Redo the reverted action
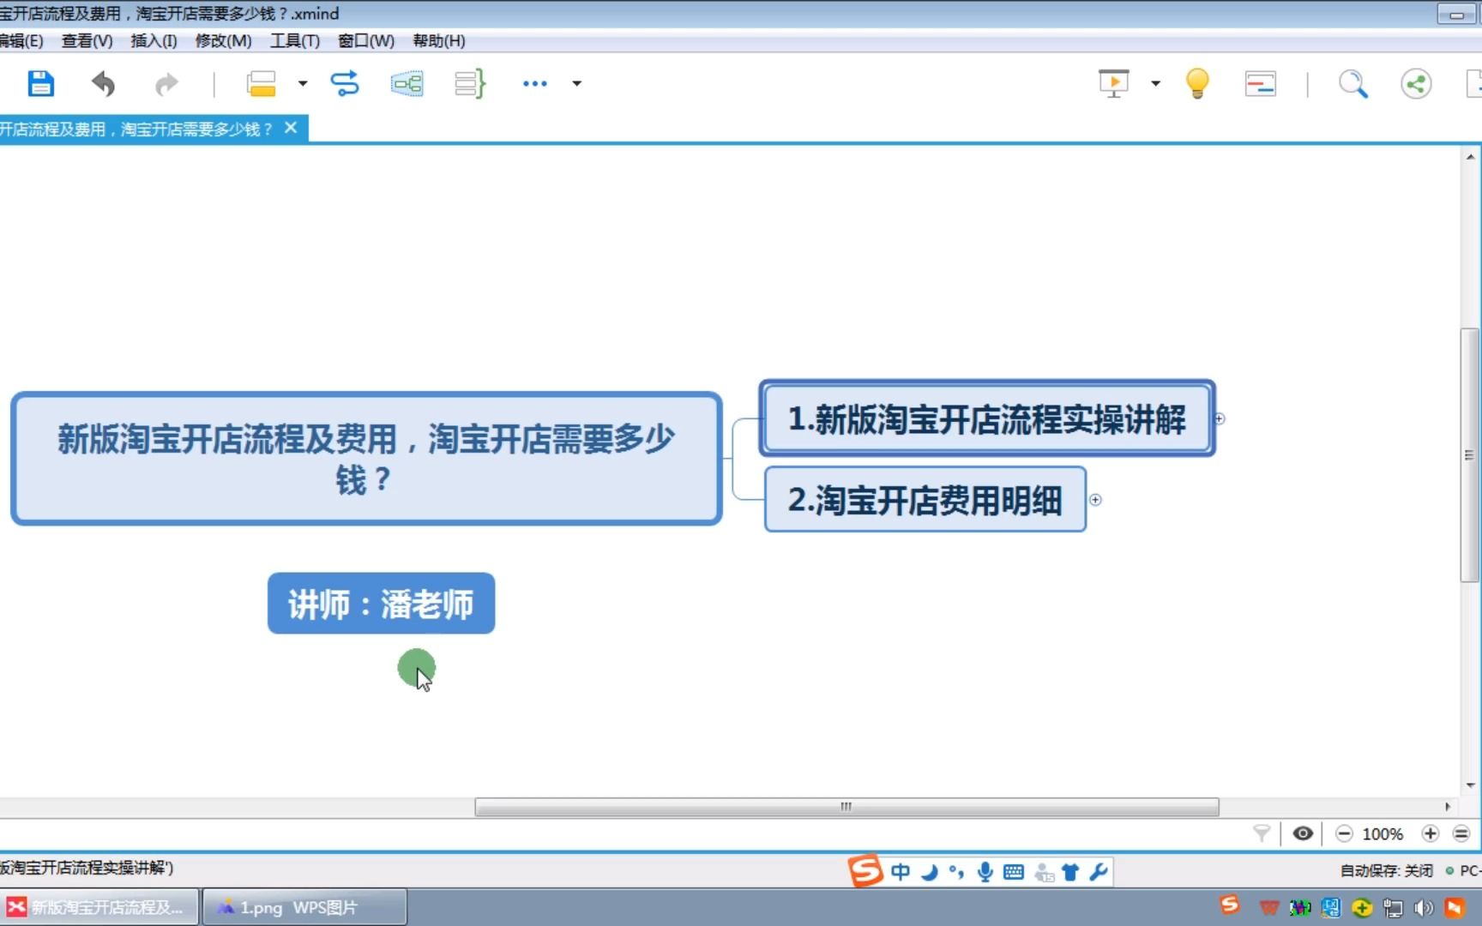The height and width of the screenshot is (926, 1482). tap(166, 83)
